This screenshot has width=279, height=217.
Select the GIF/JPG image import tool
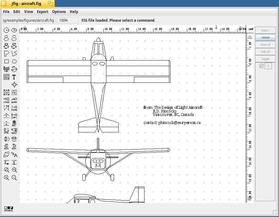click(x=7, y=77)
